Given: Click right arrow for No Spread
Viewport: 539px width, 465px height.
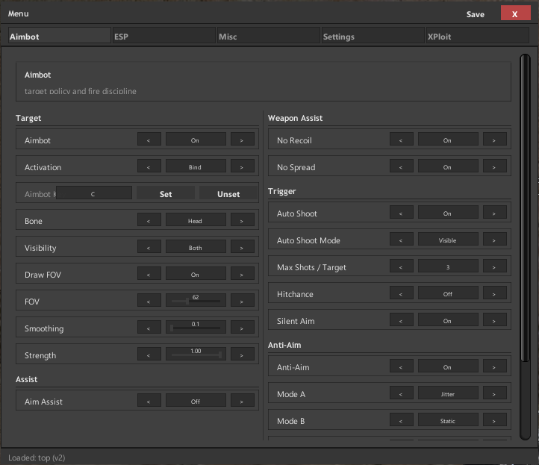Looking at the screenshot, I should pyautogui.click(x=495, y=166).
